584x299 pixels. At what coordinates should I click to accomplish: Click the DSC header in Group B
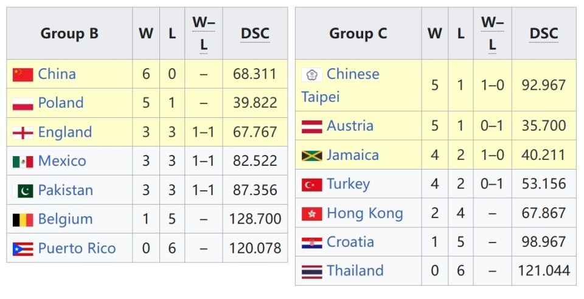click(x=255, y=33)
